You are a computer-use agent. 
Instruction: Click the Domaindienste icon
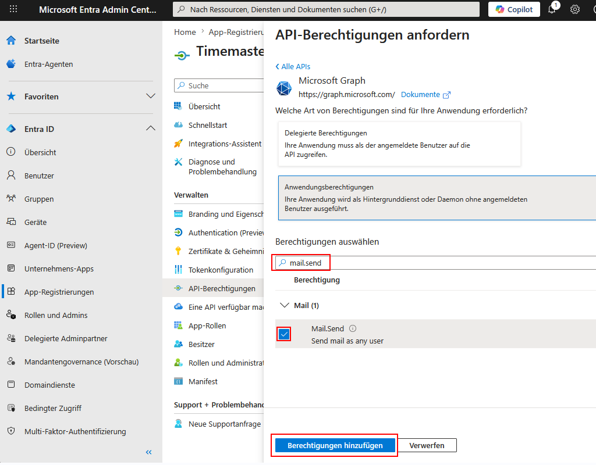coord(11,385)
